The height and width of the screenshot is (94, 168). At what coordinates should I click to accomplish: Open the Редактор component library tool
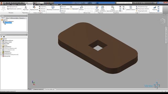tap(155, 8)
